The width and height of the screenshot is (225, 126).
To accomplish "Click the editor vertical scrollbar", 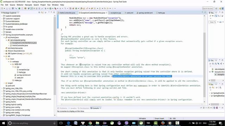I will click(204, 65).
